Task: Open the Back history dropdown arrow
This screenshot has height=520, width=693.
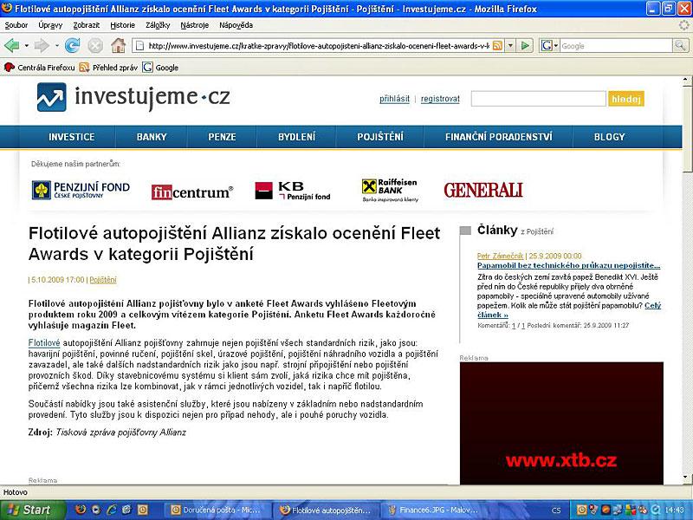Action: click(27, 46)
